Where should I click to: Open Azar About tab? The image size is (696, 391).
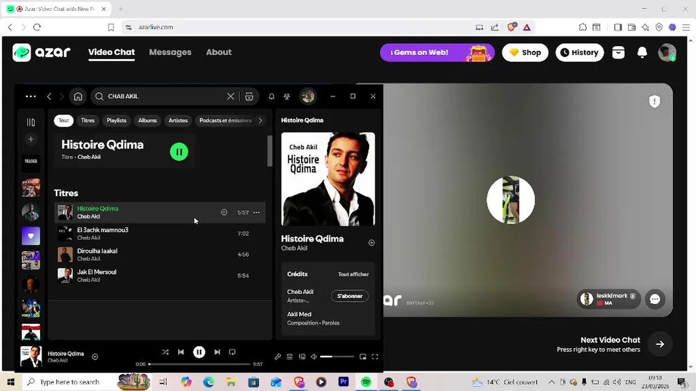219,52
